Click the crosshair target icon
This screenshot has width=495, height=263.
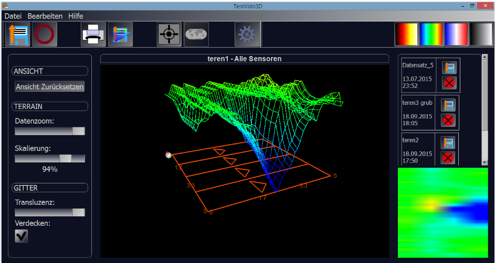(x=169, y=35)
